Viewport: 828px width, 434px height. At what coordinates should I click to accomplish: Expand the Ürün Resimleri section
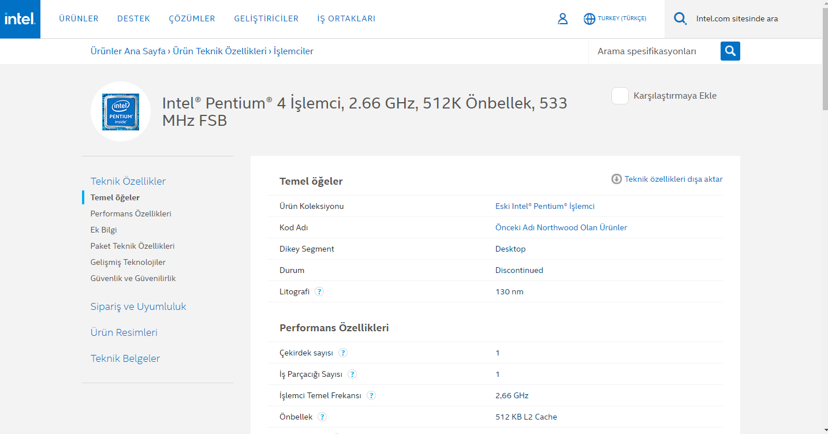point(124,332)
